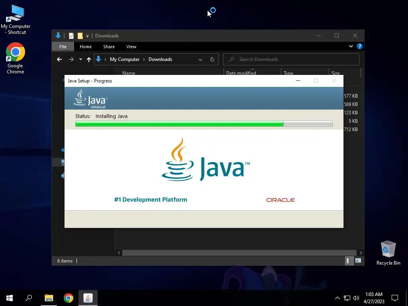Image resolution: width=408 pixels, height=306 pixels.
Task: Open the Explorer Help question mark
Action: (360, 46)
